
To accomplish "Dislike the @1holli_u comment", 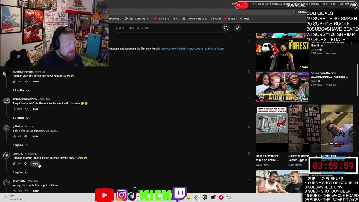I will point(26,136).
